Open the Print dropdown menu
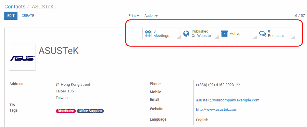Screen dimensions: 307x127 133,16
